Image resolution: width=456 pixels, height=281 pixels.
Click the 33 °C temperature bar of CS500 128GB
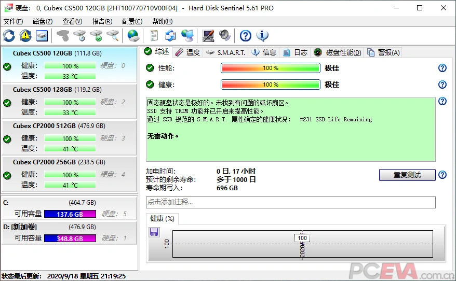(70, 113)
